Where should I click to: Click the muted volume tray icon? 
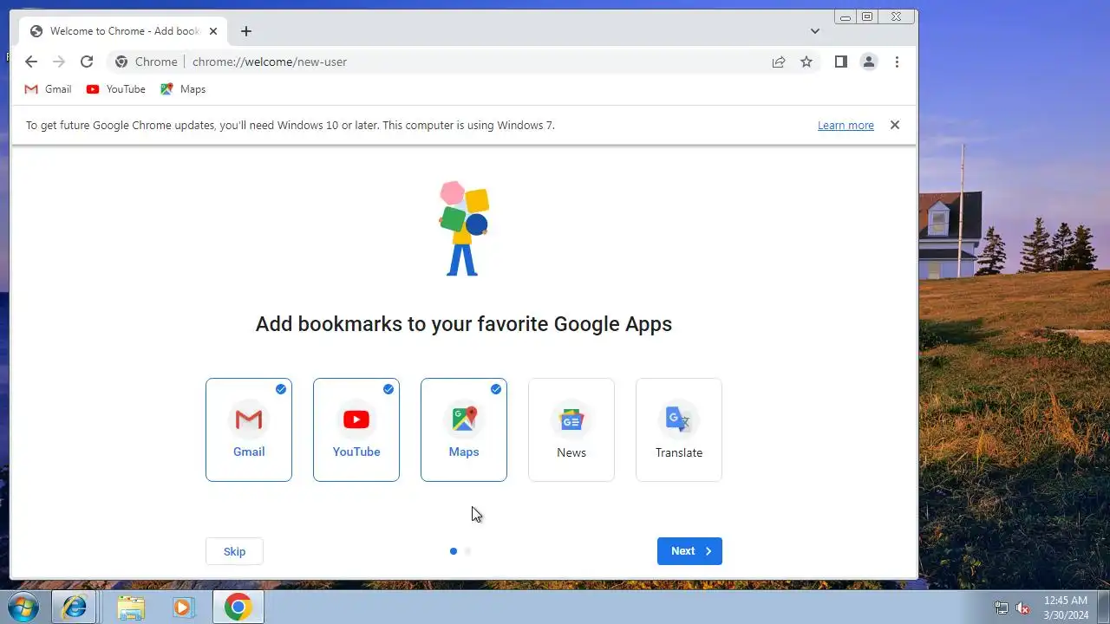click(1022, 608)
